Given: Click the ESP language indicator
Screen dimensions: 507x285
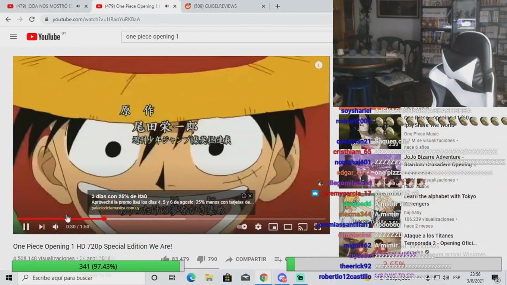Looking at the screenshot, I should tap(456, 278).
